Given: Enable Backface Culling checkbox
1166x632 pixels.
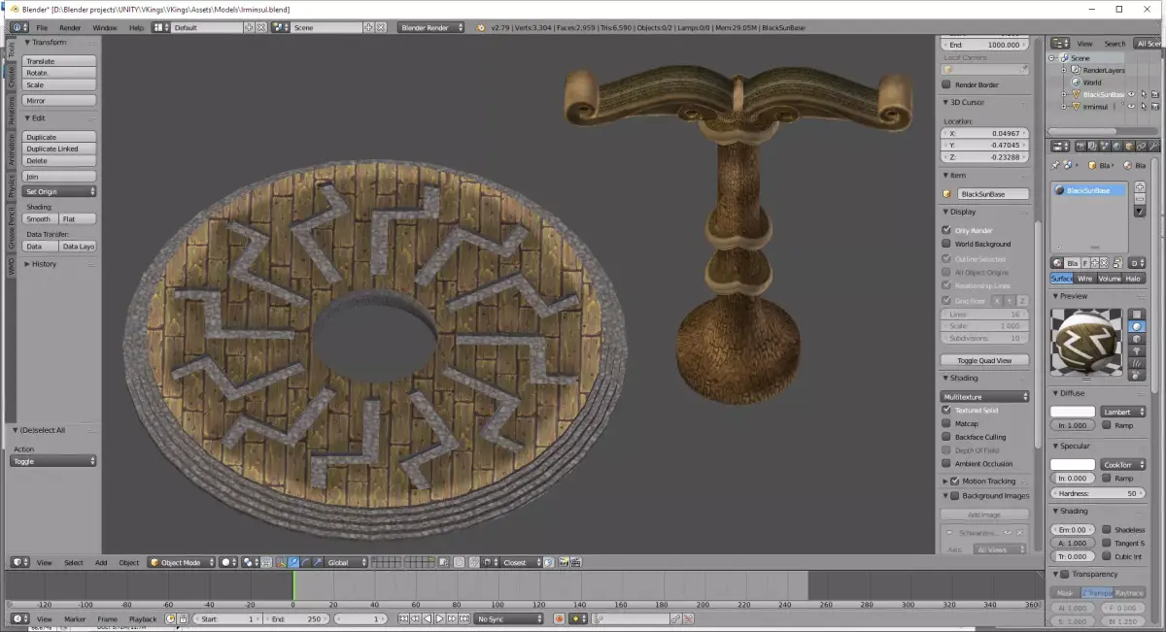Looking at the screenshot, I should point(946,437).
